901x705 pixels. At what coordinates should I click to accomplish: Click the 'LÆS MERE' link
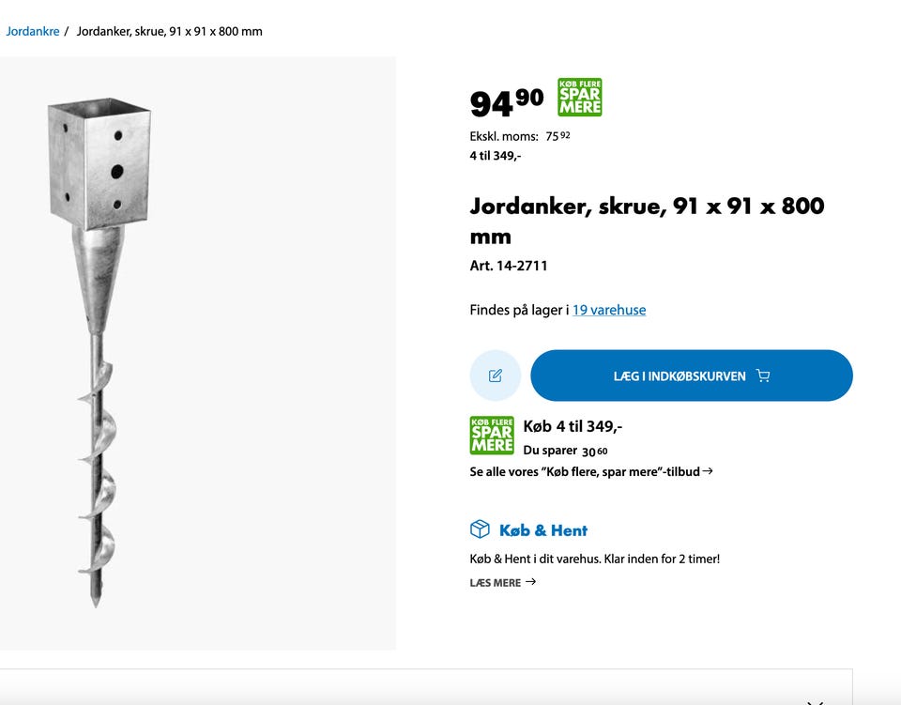(x=496, y=583)
